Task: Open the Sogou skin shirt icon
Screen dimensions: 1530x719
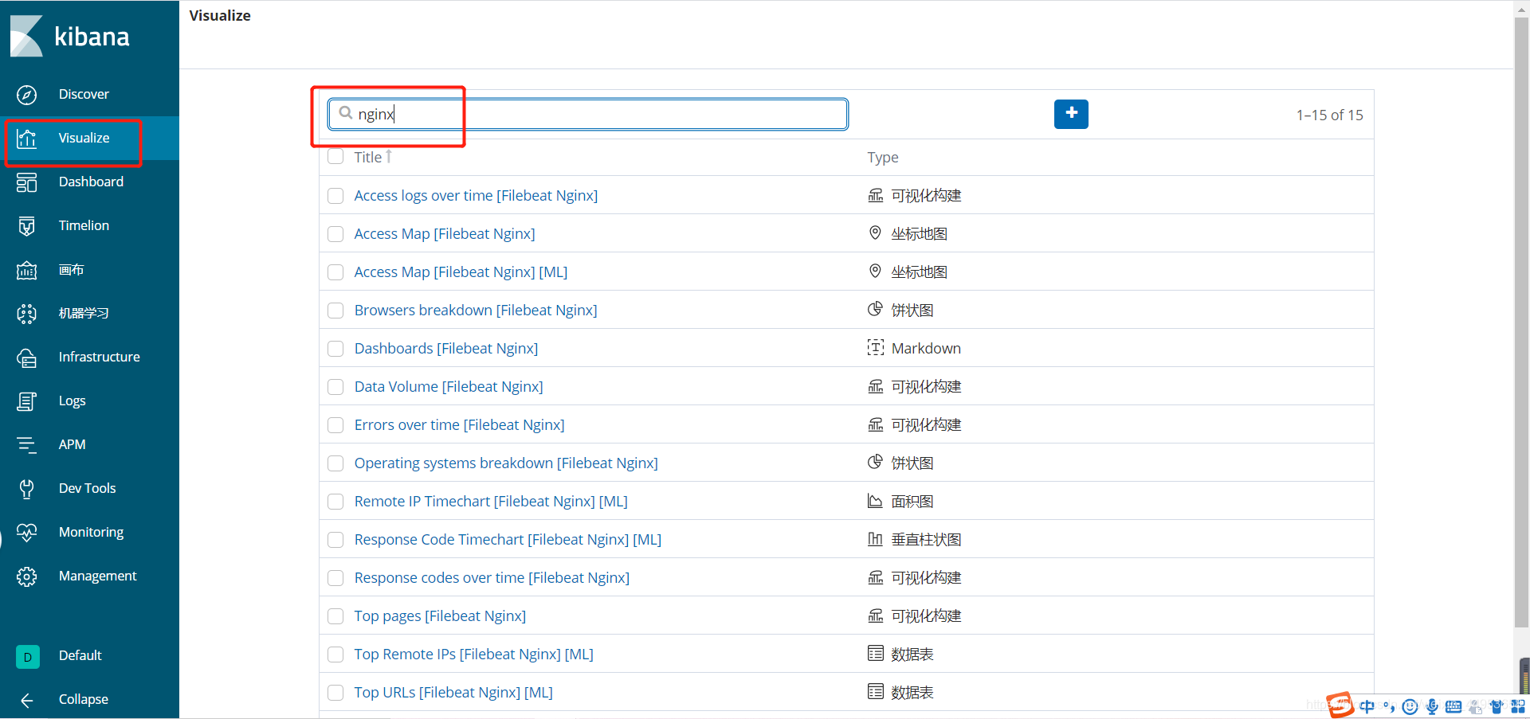Action: coord(1497,706)
